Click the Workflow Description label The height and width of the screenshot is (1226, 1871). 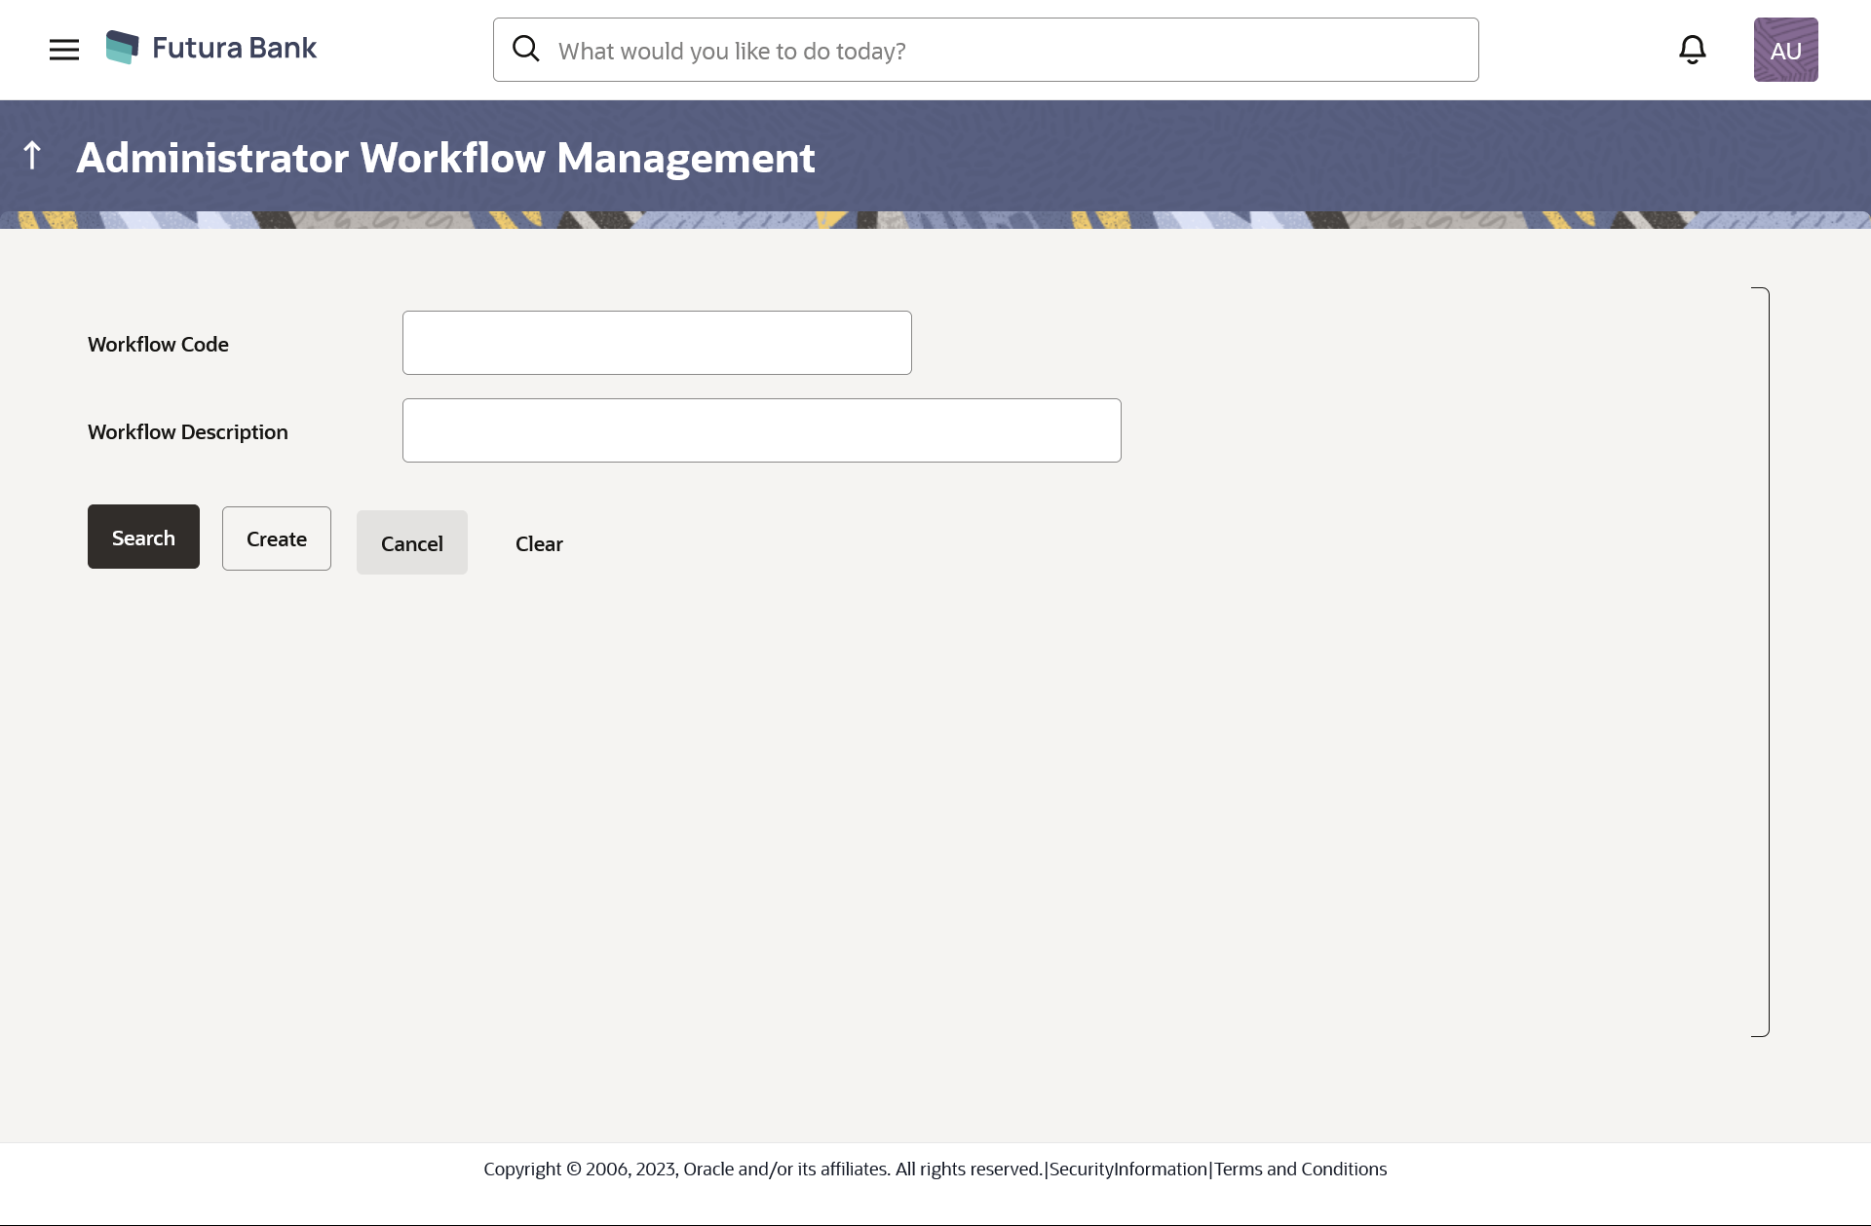(188, 431)
